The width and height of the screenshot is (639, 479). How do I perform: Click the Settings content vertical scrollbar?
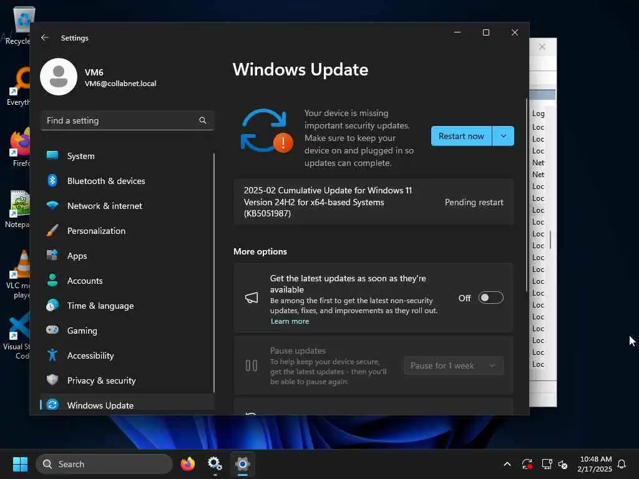(527, 195)
